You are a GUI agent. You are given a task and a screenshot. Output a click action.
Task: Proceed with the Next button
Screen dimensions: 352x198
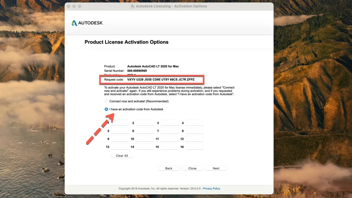pos(216,168)
